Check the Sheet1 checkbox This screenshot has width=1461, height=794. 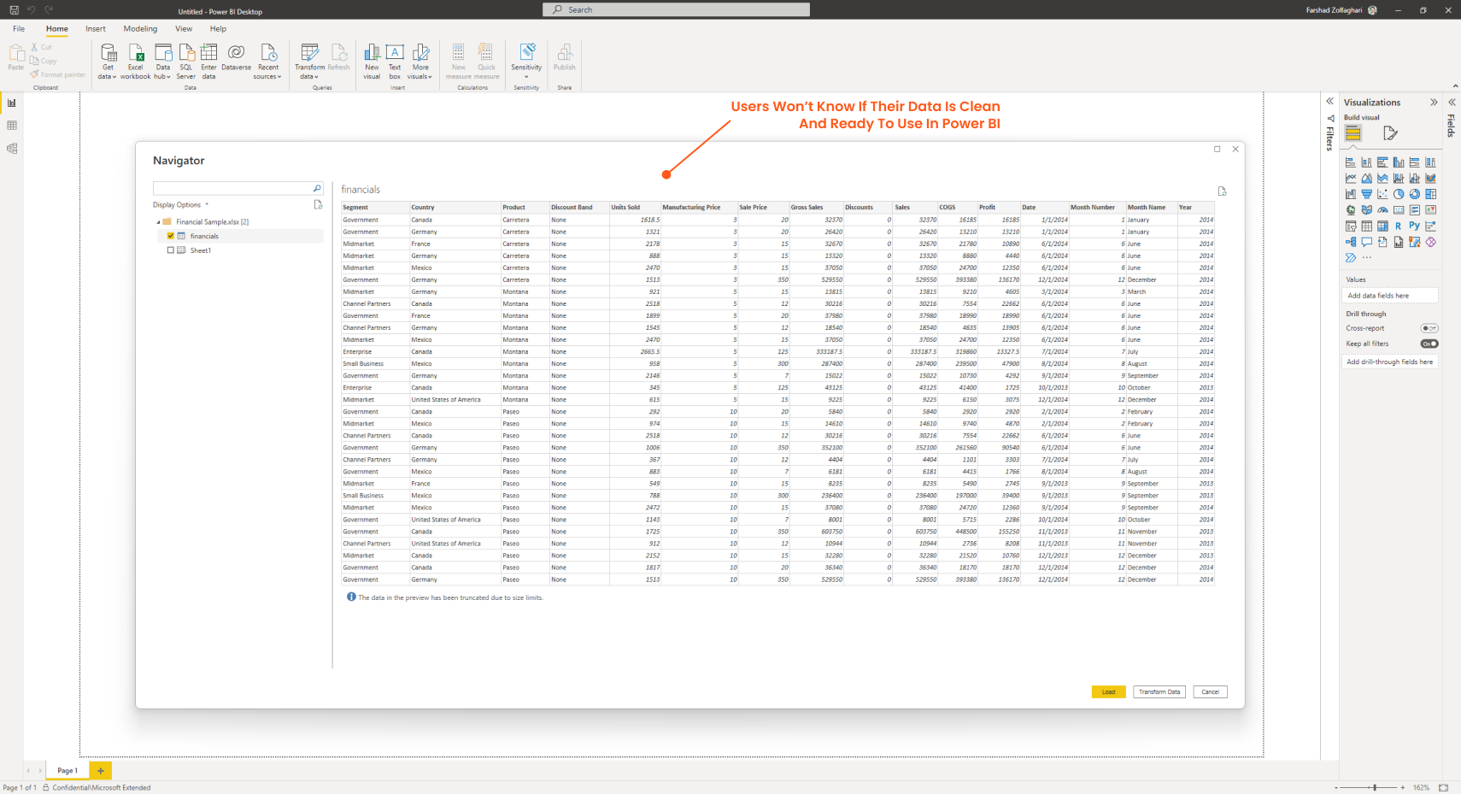(x=171, y=250)
